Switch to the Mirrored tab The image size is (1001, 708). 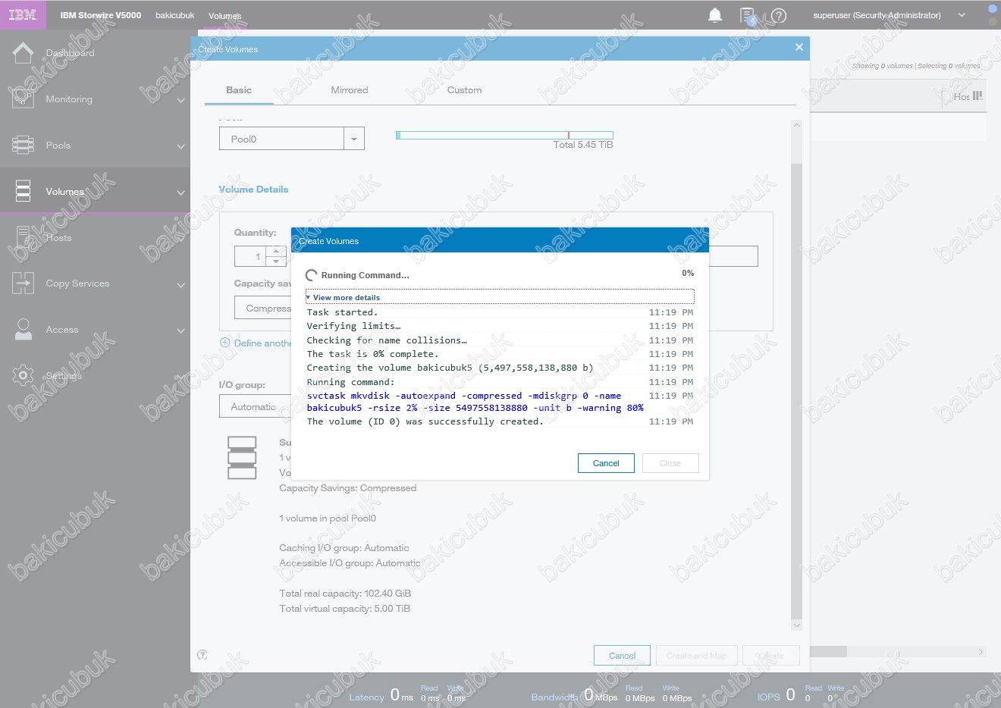[350, 89]
